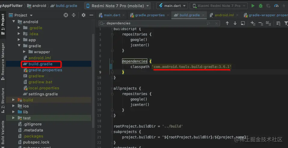Image resolution: width=288 pixels, height=148 pixels.
Task: Open the Xiaomi Redmi Note 7 Pro target dropdown
Action: coord(219,6)
